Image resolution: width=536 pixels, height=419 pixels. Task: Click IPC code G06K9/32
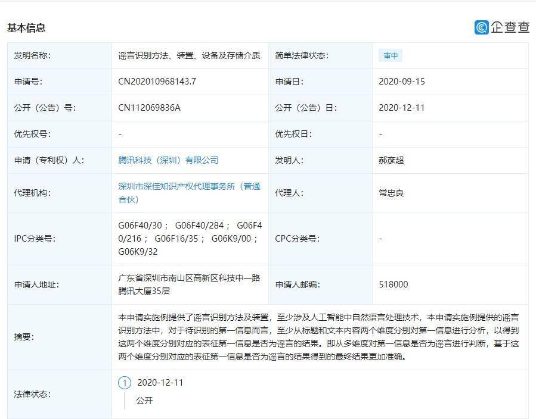138,252
